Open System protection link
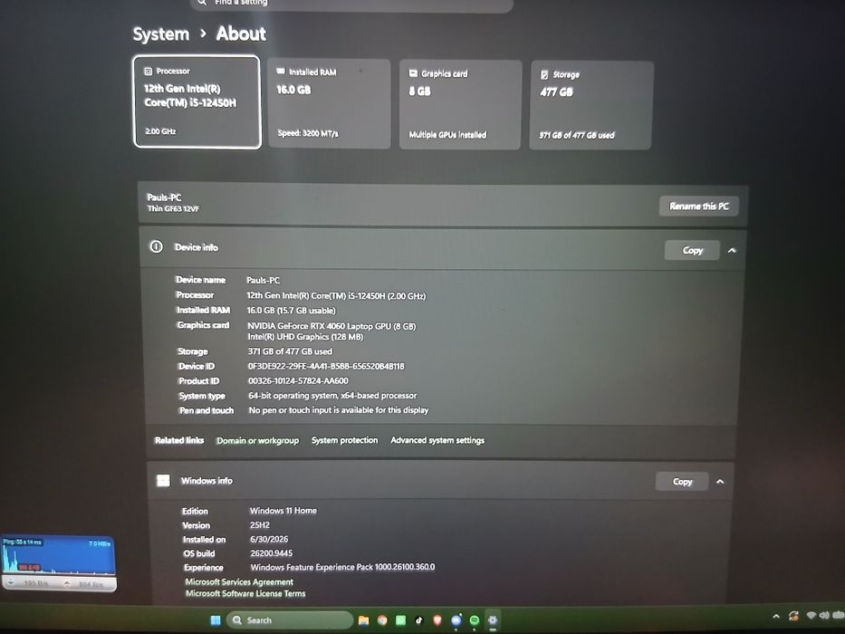The width and height of the screenshot is (845, 634). (x=345, y=440)
